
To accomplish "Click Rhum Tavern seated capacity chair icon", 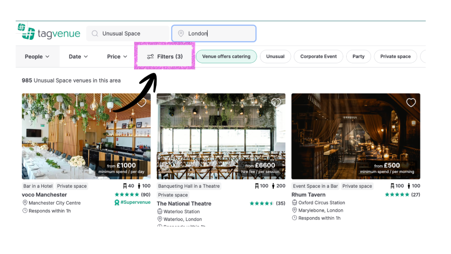I will (392, 186).
